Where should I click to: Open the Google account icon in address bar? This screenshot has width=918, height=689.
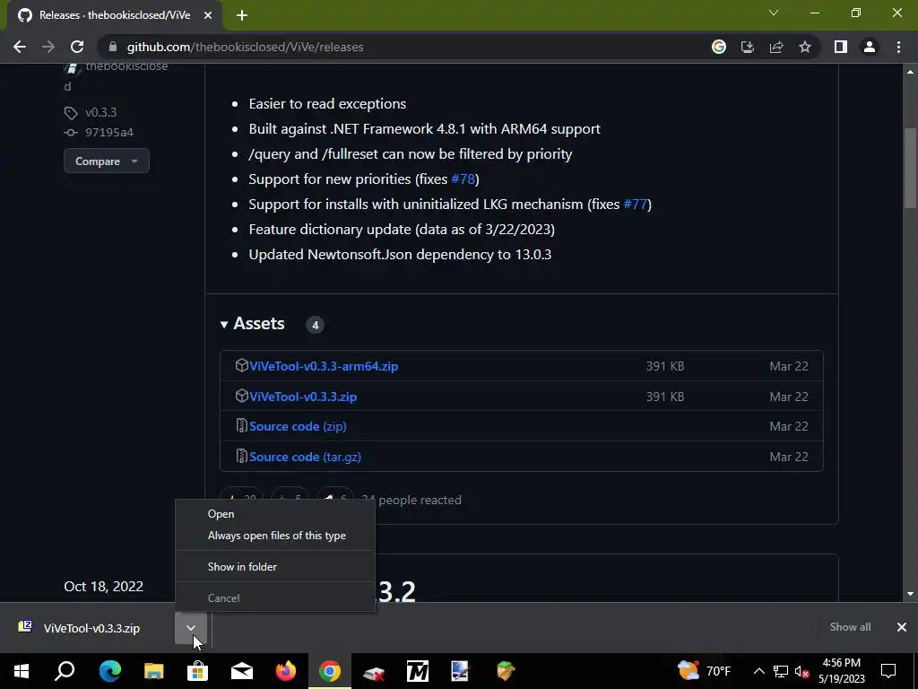click(719, 47)
